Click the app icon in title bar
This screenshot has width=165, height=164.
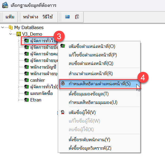(x=5, y=5)
